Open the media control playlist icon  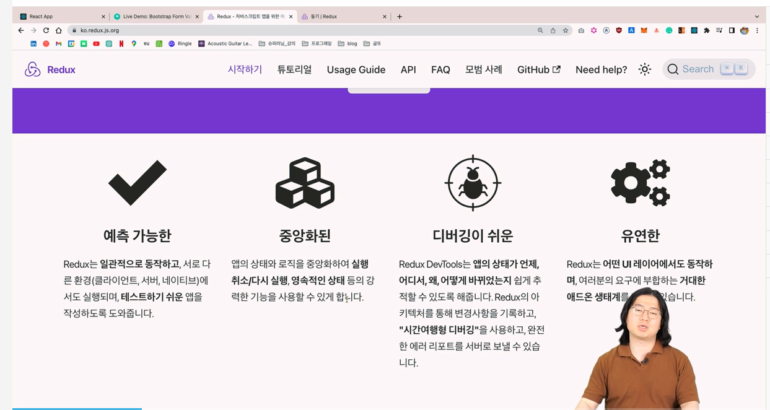[719, 30]
